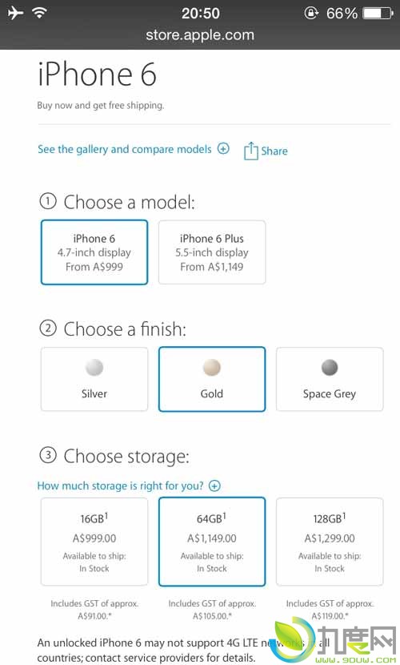
Task: Tap the battery indicator icon
Action: pyautogui.click(x=378, y=13)
